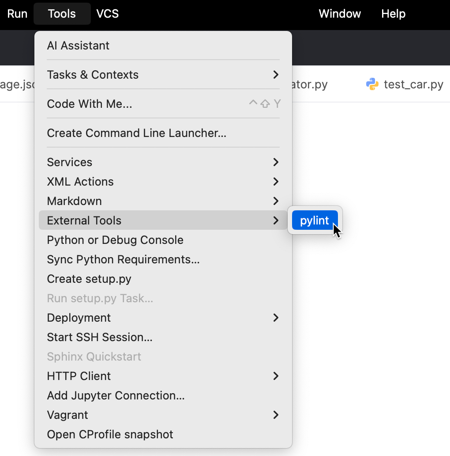The image size is (450, 456).
Task: Expand the Vagrant submenu
Action: tap(67, 415)
